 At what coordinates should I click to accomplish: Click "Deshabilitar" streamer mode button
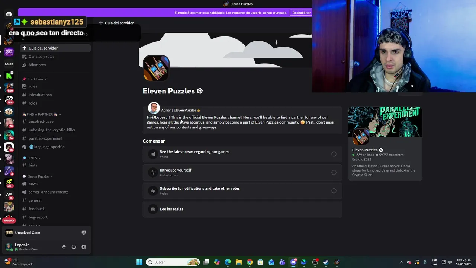click(x=301, y=13)
